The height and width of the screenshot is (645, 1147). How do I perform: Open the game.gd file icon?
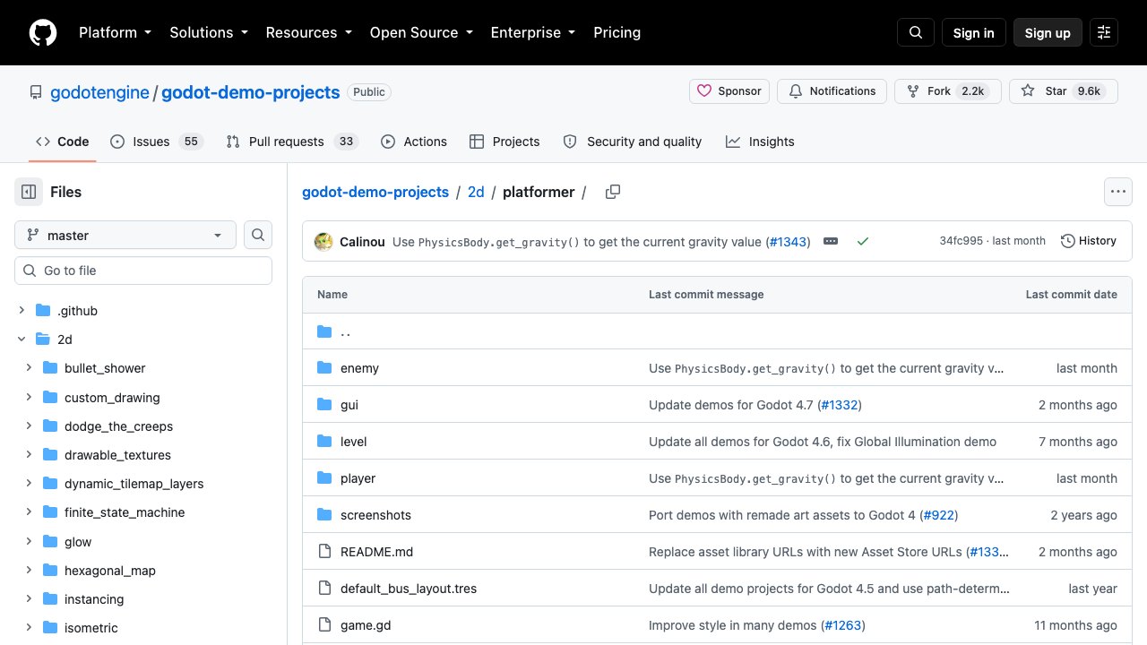[324, 625]
